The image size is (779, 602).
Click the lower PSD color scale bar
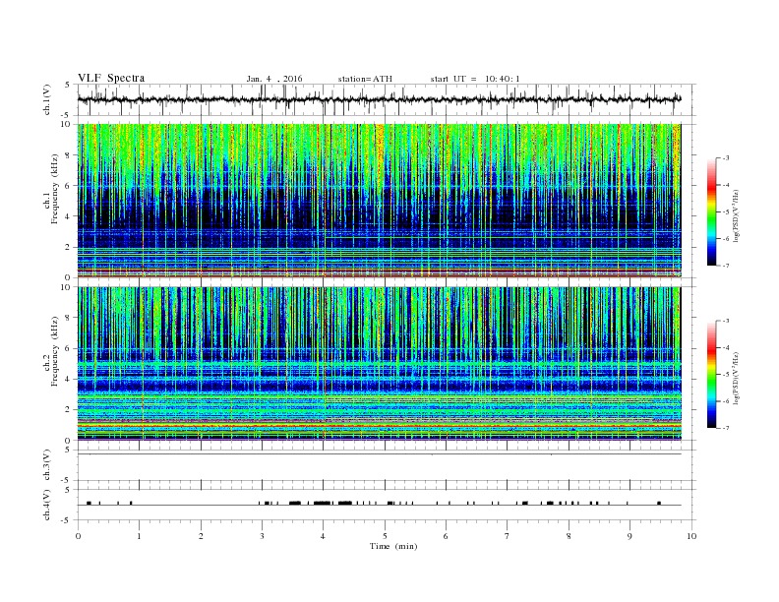pyautogui.click(x=711, y=375)
